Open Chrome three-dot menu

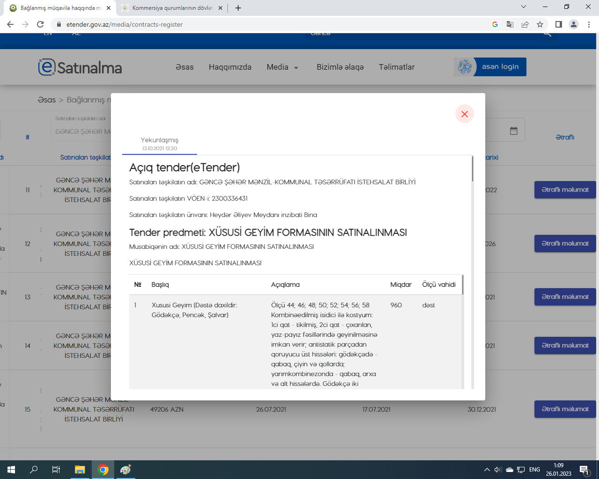[589, 24]
